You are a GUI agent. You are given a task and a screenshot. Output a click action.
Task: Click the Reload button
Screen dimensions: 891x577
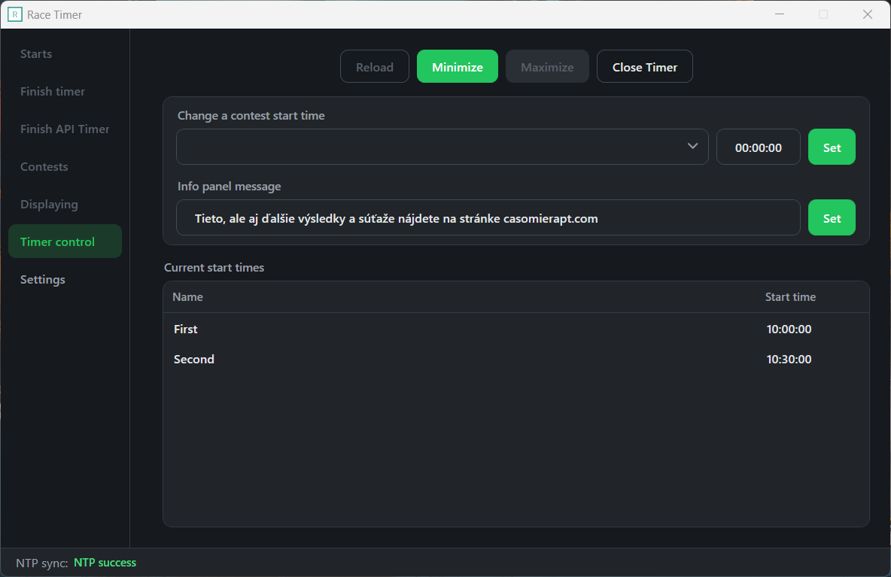coord(375,66)
